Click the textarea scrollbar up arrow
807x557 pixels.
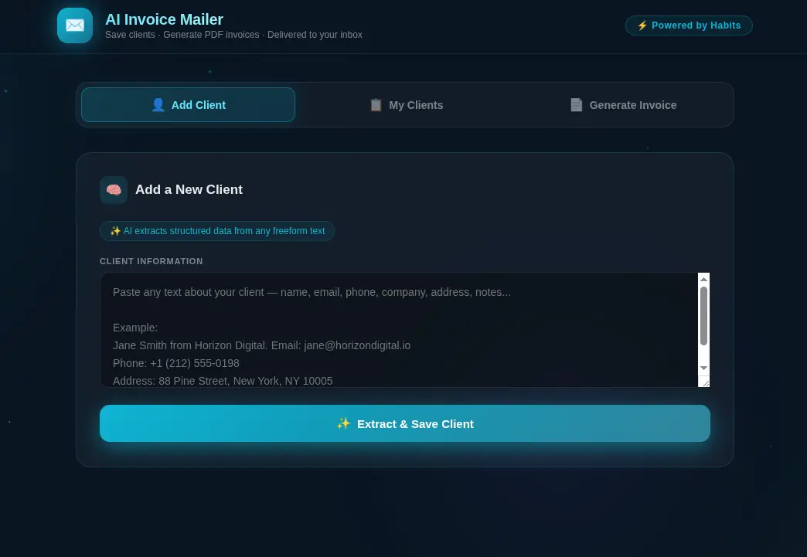click(703, 279)
